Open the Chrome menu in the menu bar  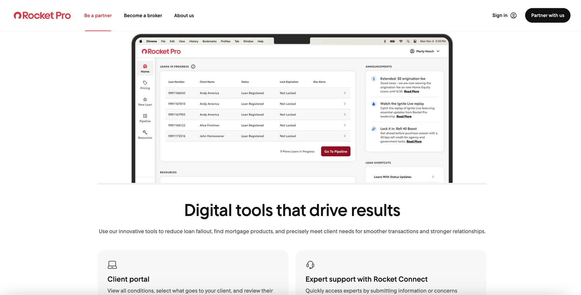click(x=151, y=41)
